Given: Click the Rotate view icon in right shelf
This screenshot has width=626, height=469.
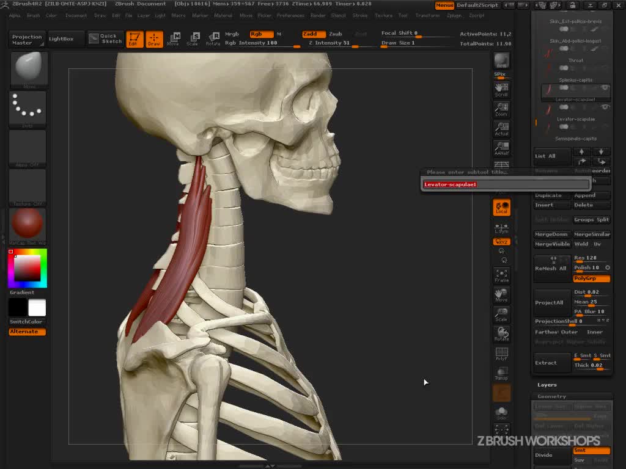Looking at the screenshot, I should tap(501, 334).
